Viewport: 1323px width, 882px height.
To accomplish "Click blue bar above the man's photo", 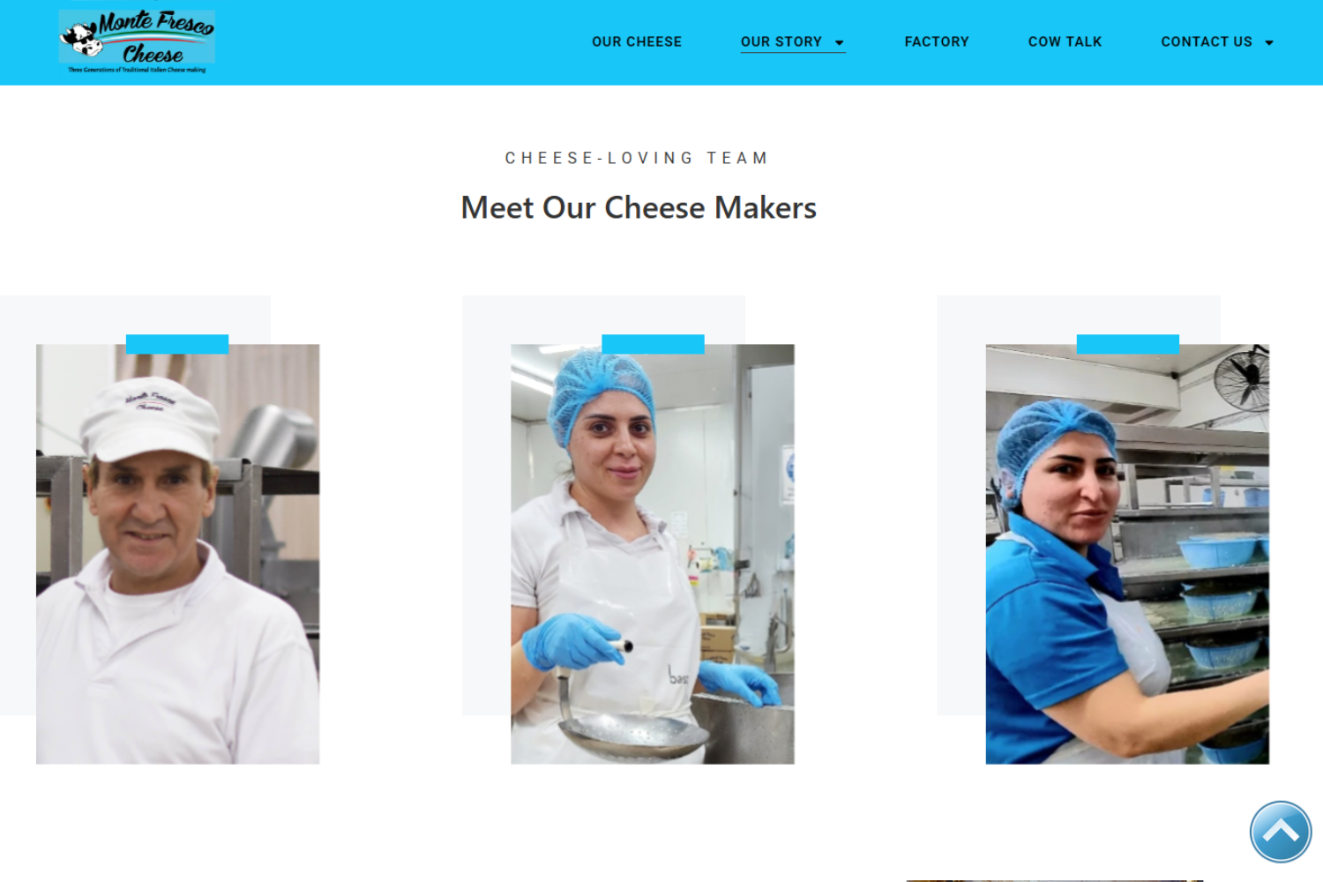I will [x=177, y=344].
